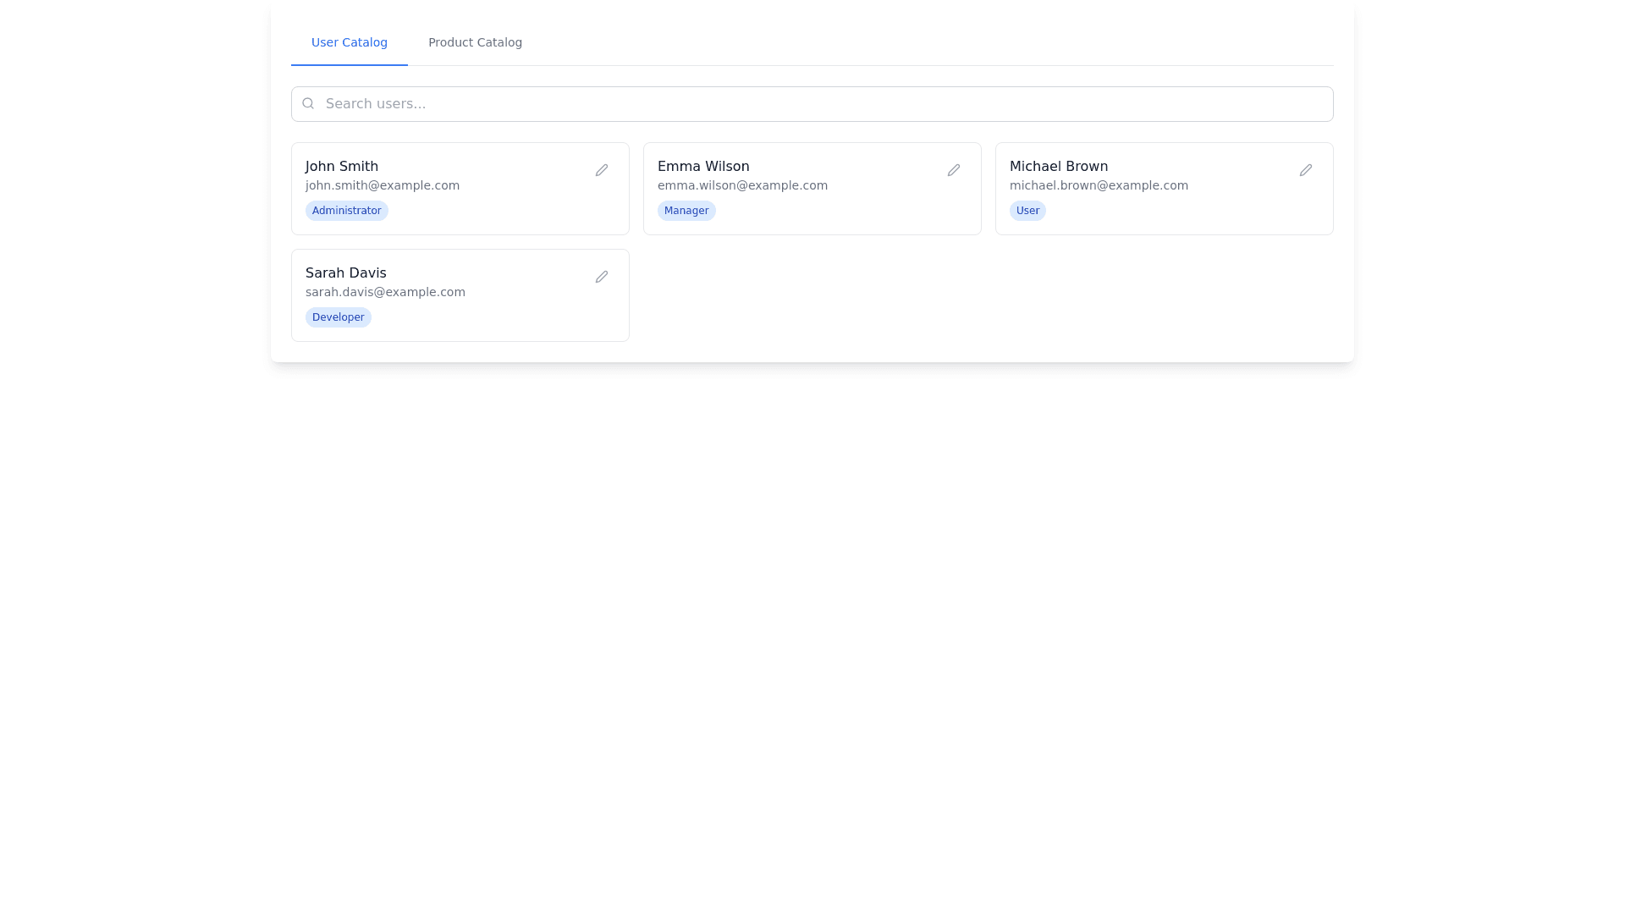Select the User Catalog tab
Screen dimensions: 1625x914
tap(349, 42)
